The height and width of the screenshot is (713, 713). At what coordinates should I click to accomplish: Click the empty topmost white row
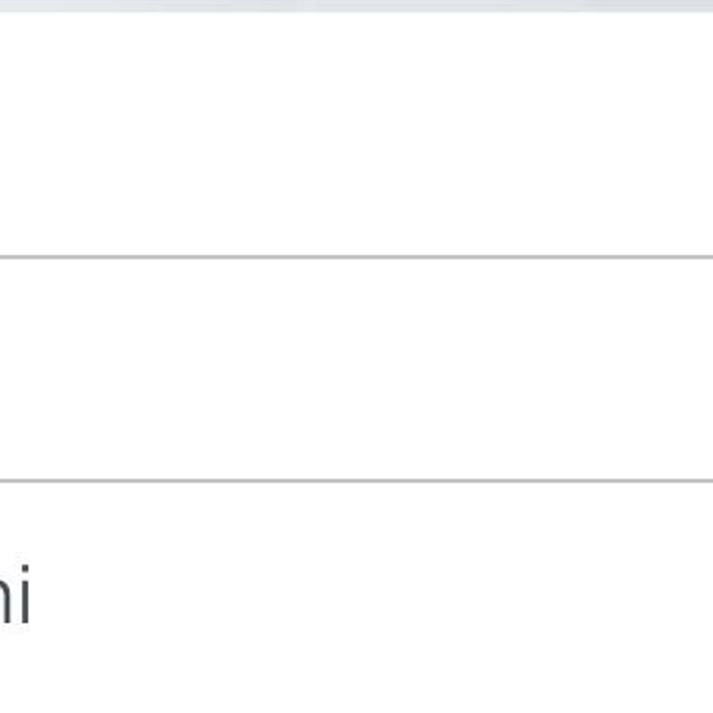click(356, 134)
